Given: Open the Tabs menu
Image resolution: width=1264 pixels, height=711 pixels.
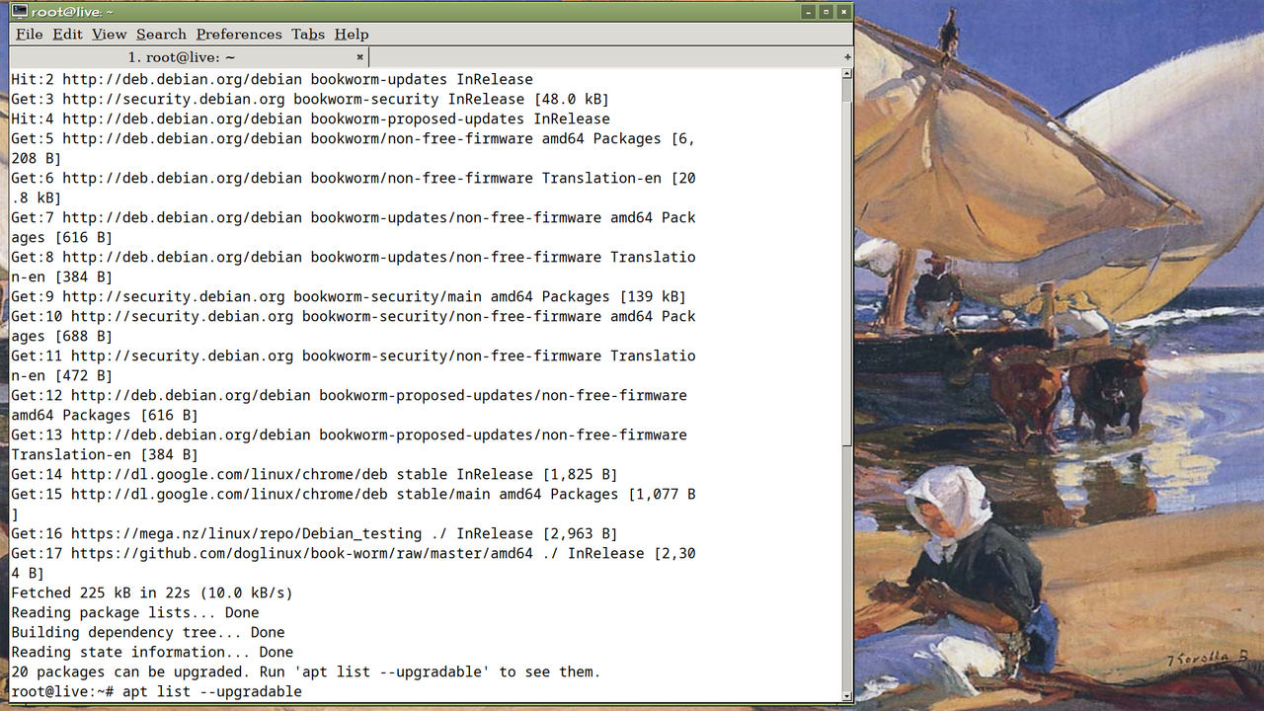Looking at the screenshot, I should coord(307,34).
